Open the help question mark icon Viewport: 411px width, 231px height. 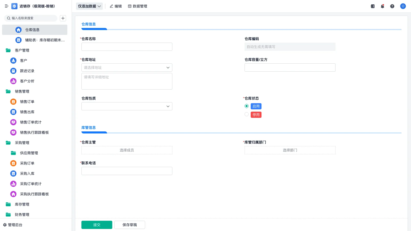[392, 6]
